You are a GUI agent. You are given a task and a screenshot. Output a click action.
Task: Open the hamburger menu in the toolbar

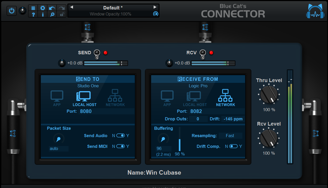point(33,8)
